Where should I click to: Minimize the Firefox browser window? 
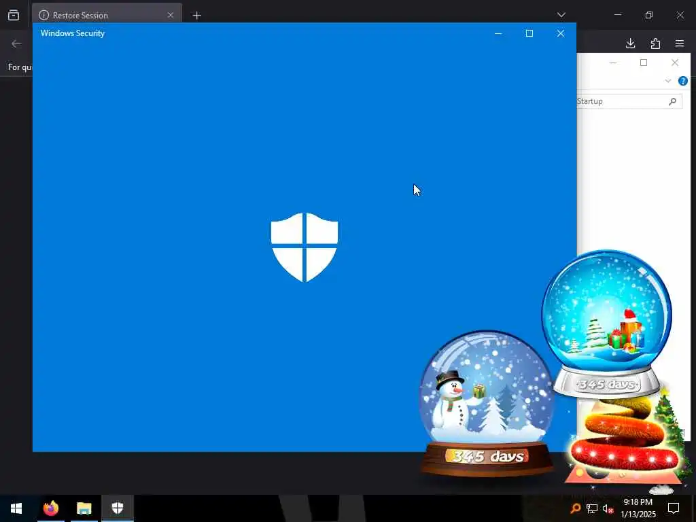click(x=617, y=15)
